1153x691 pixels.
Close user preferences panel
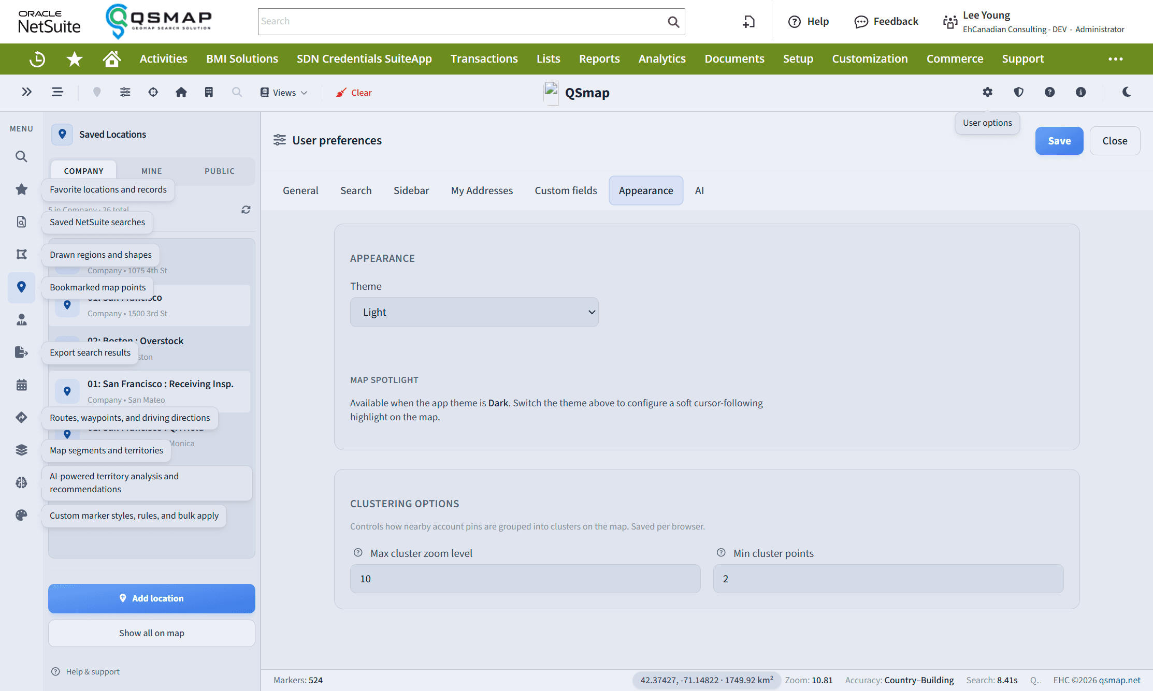pyautogui.click(x=1115, y=141)
